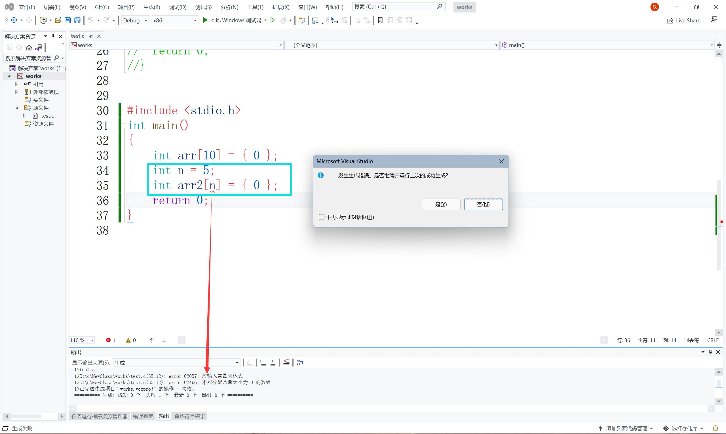Screen dimensions: 726x434
Task: Open the notifications bell in status bar
Action: (715, 428)
